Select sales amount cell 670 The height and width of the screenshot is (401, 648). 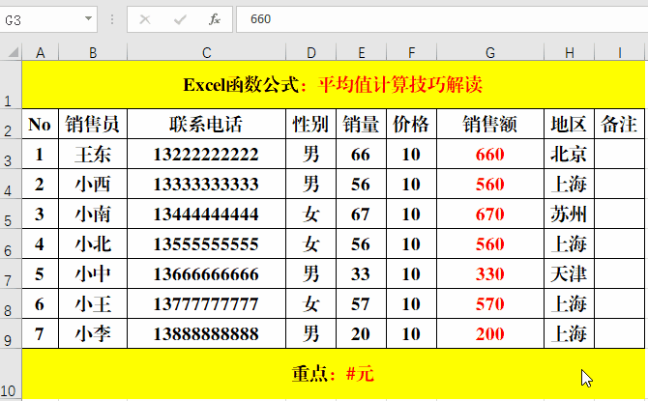490,214
